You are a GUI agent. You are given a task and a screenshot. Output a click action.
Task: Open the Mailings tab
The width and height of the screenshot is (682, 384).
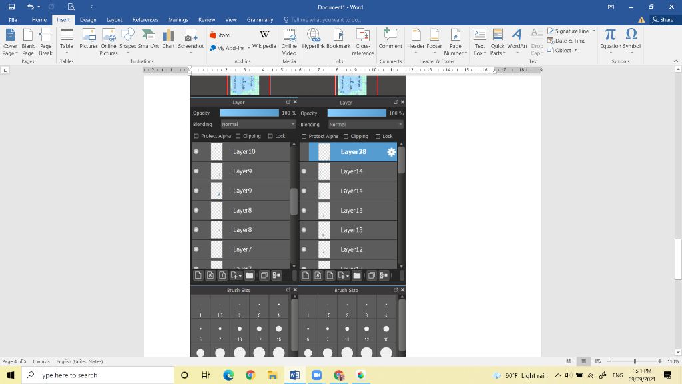(x=178, y=19)
